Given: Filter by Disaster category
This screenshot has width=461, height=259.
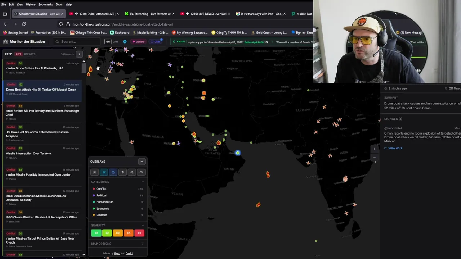Looking at the screenshot, I should pos(117,215).
